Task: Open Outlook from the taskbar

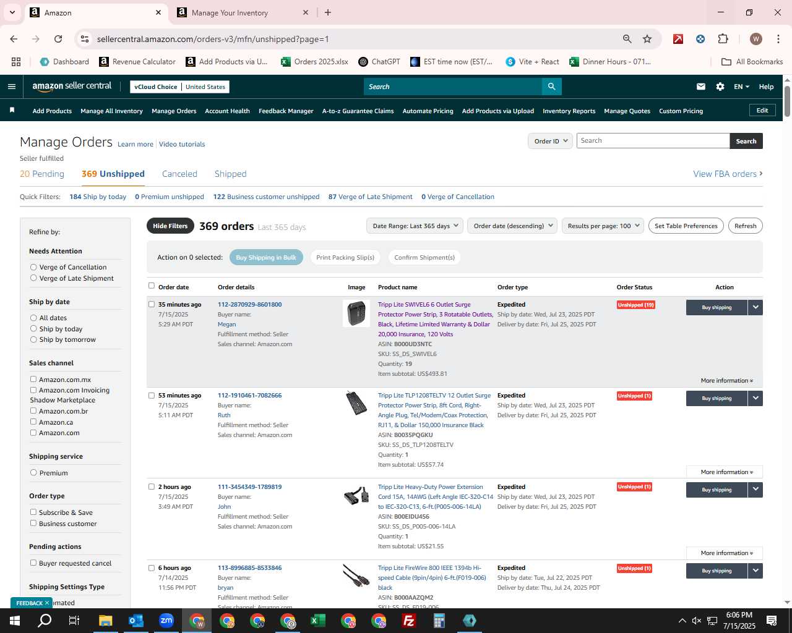Action: click(136, 621)
